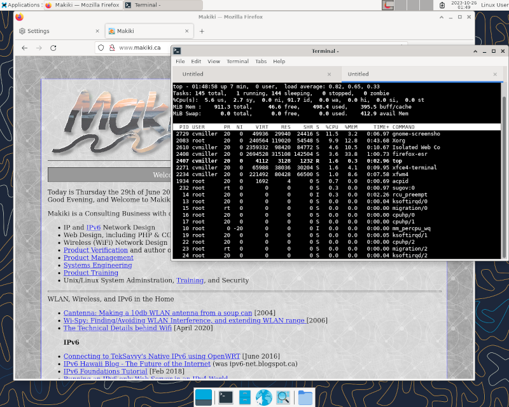The width and height of the screenshot is (509, 407).
Task: Open Cantenna soup can antenna link
Action: 158,313
